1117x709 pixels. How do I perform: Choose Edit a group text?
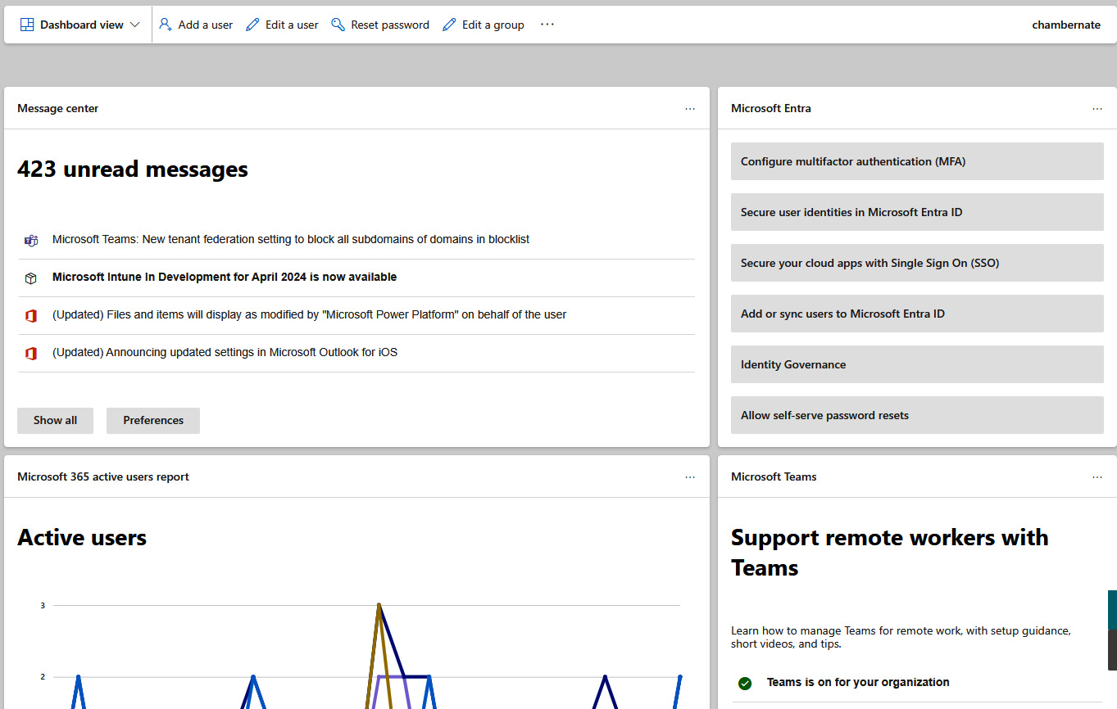tap(493, 25)
